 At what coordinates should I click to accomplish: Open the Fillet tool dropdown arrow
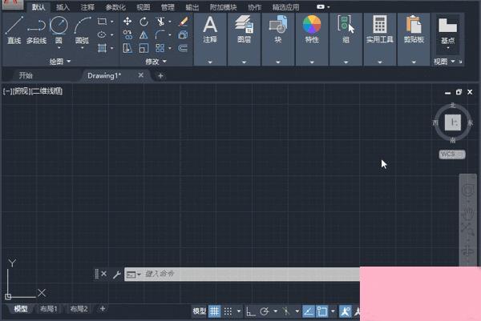pyautogui.click(x=170, y=34)
